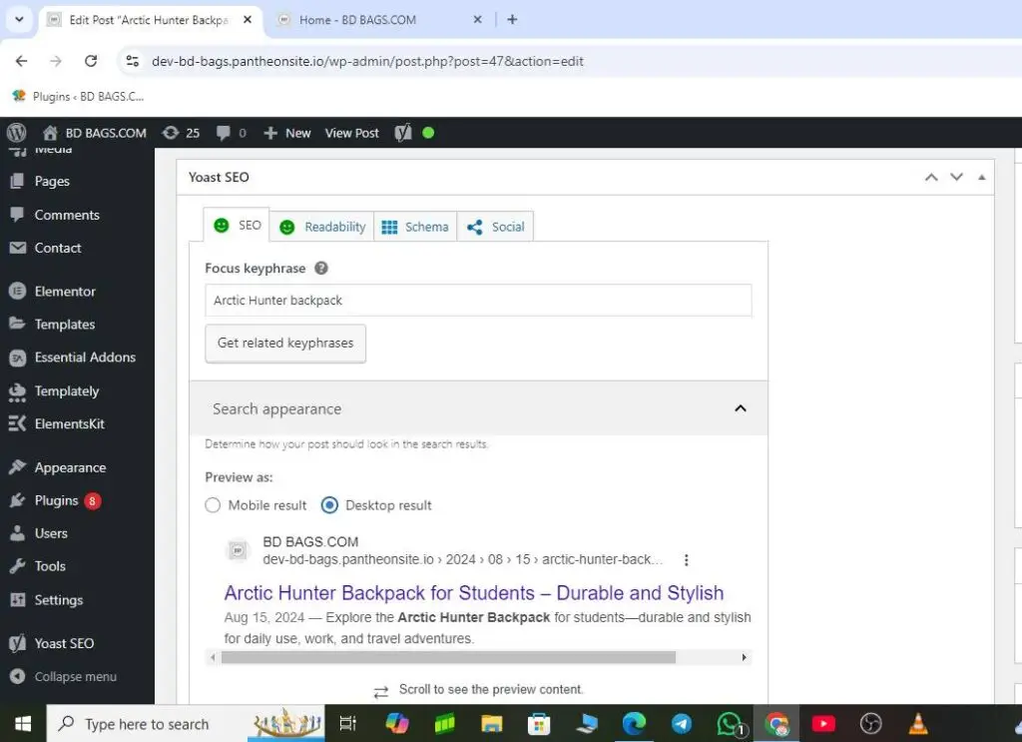This screenshot has width=1022, height=742.
Task: Click the Settings sidebar icon
Action: [x=18, y=600]
